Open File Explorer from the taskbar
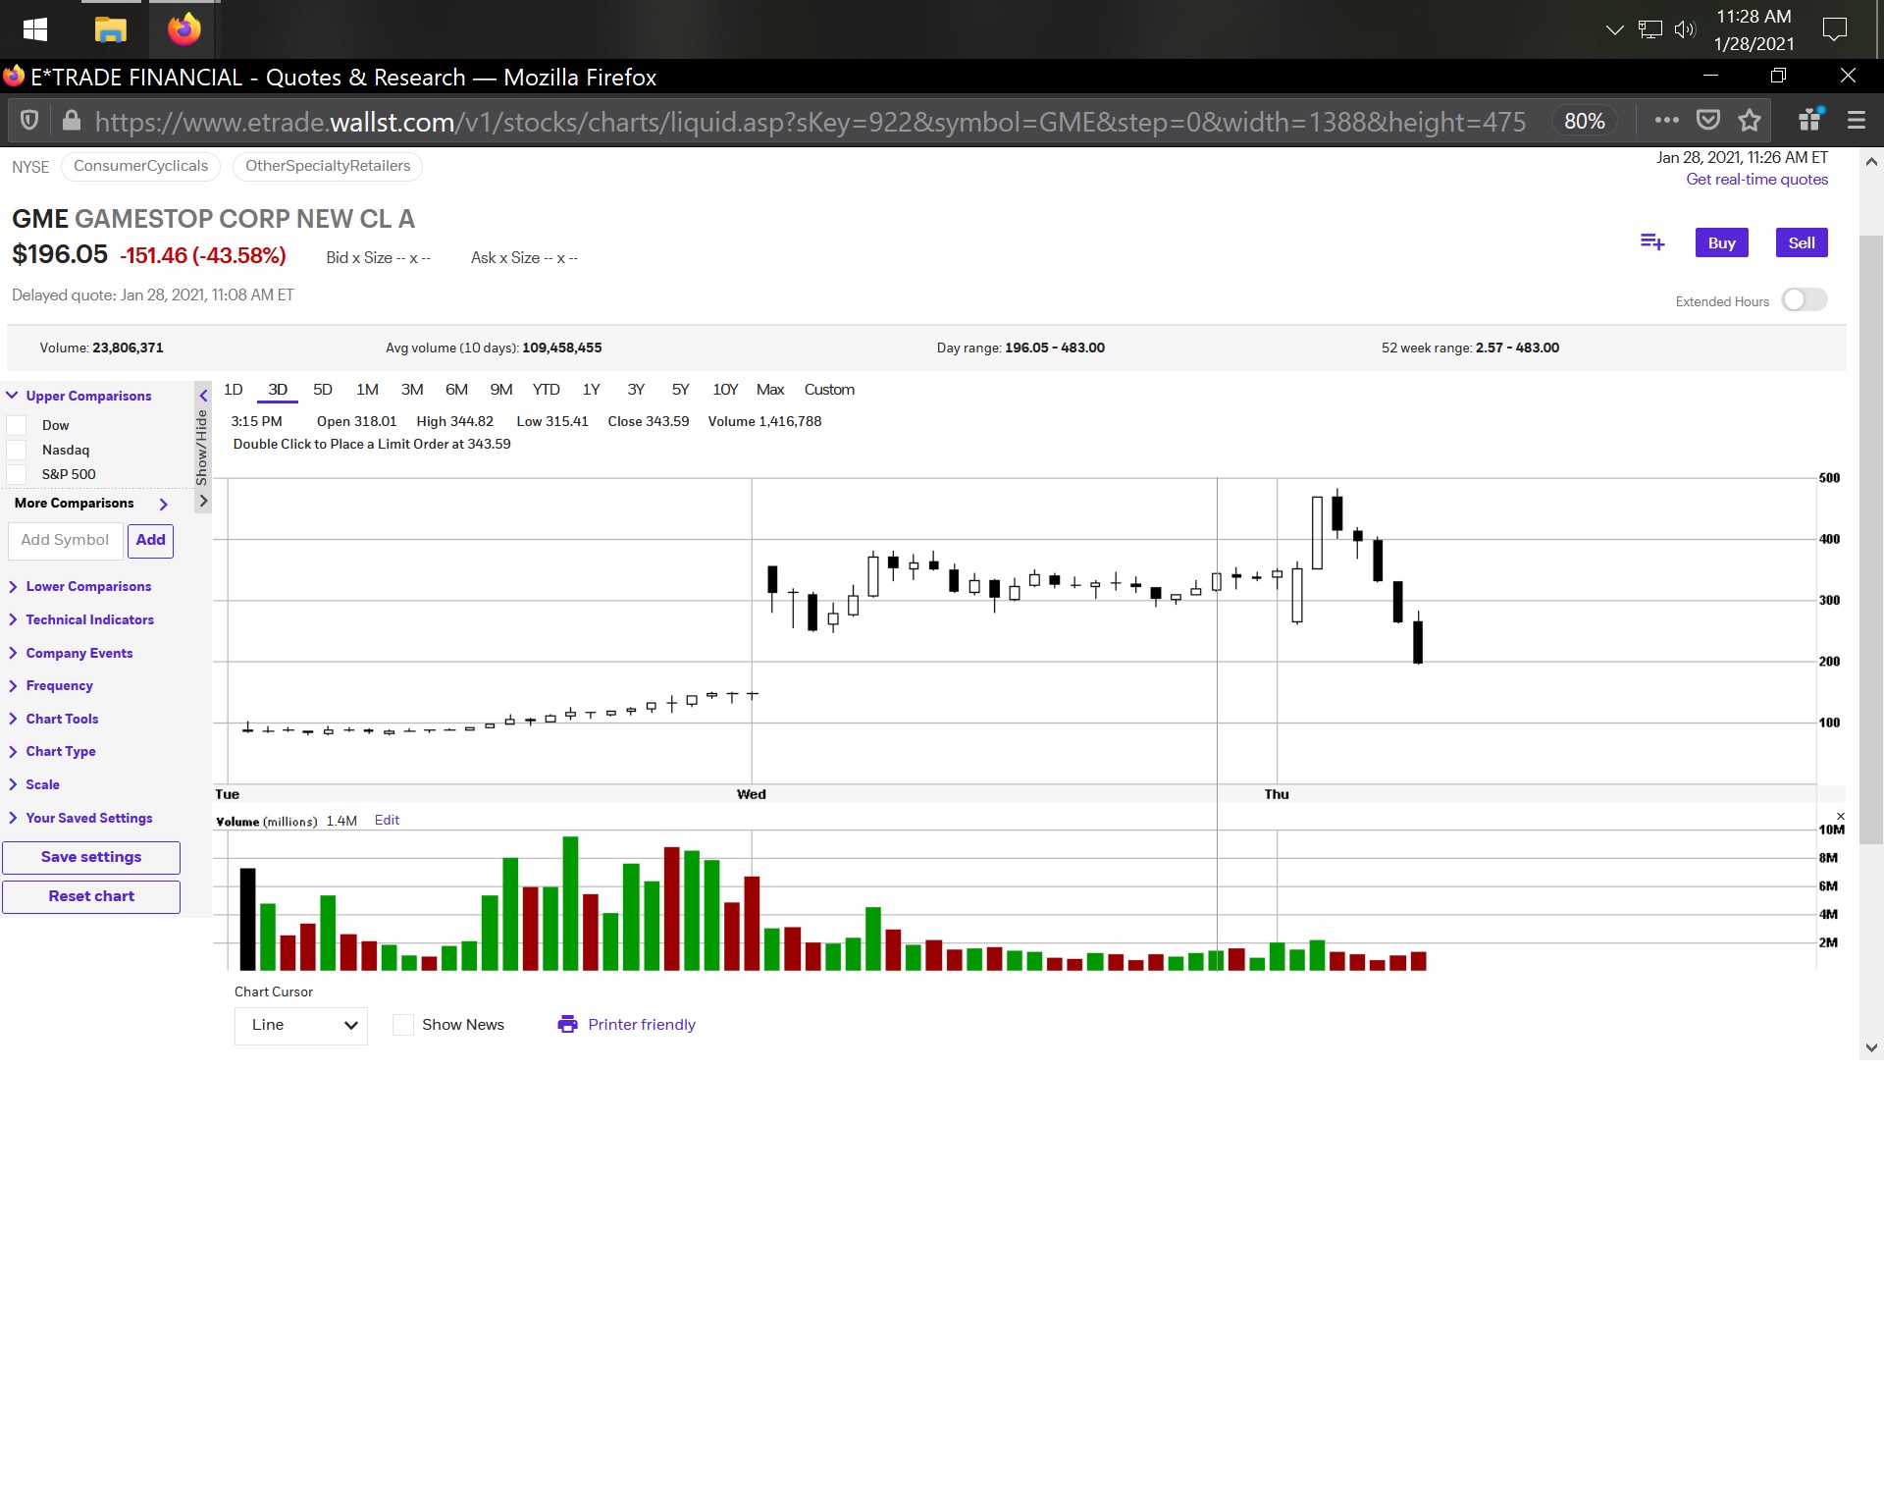The height and width of the screenshot is (1500, 1884). point(110,29)
